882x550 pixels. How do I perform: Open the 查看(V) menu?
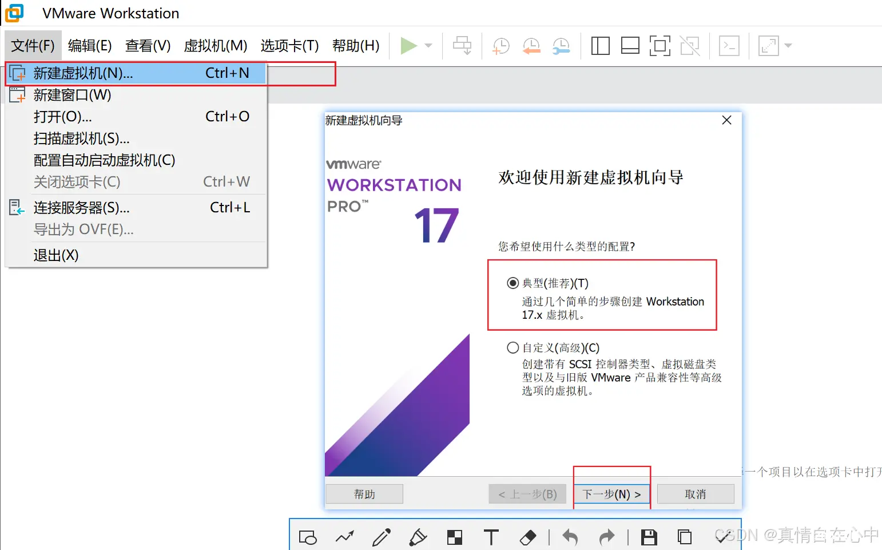click(x=148, y=46)
